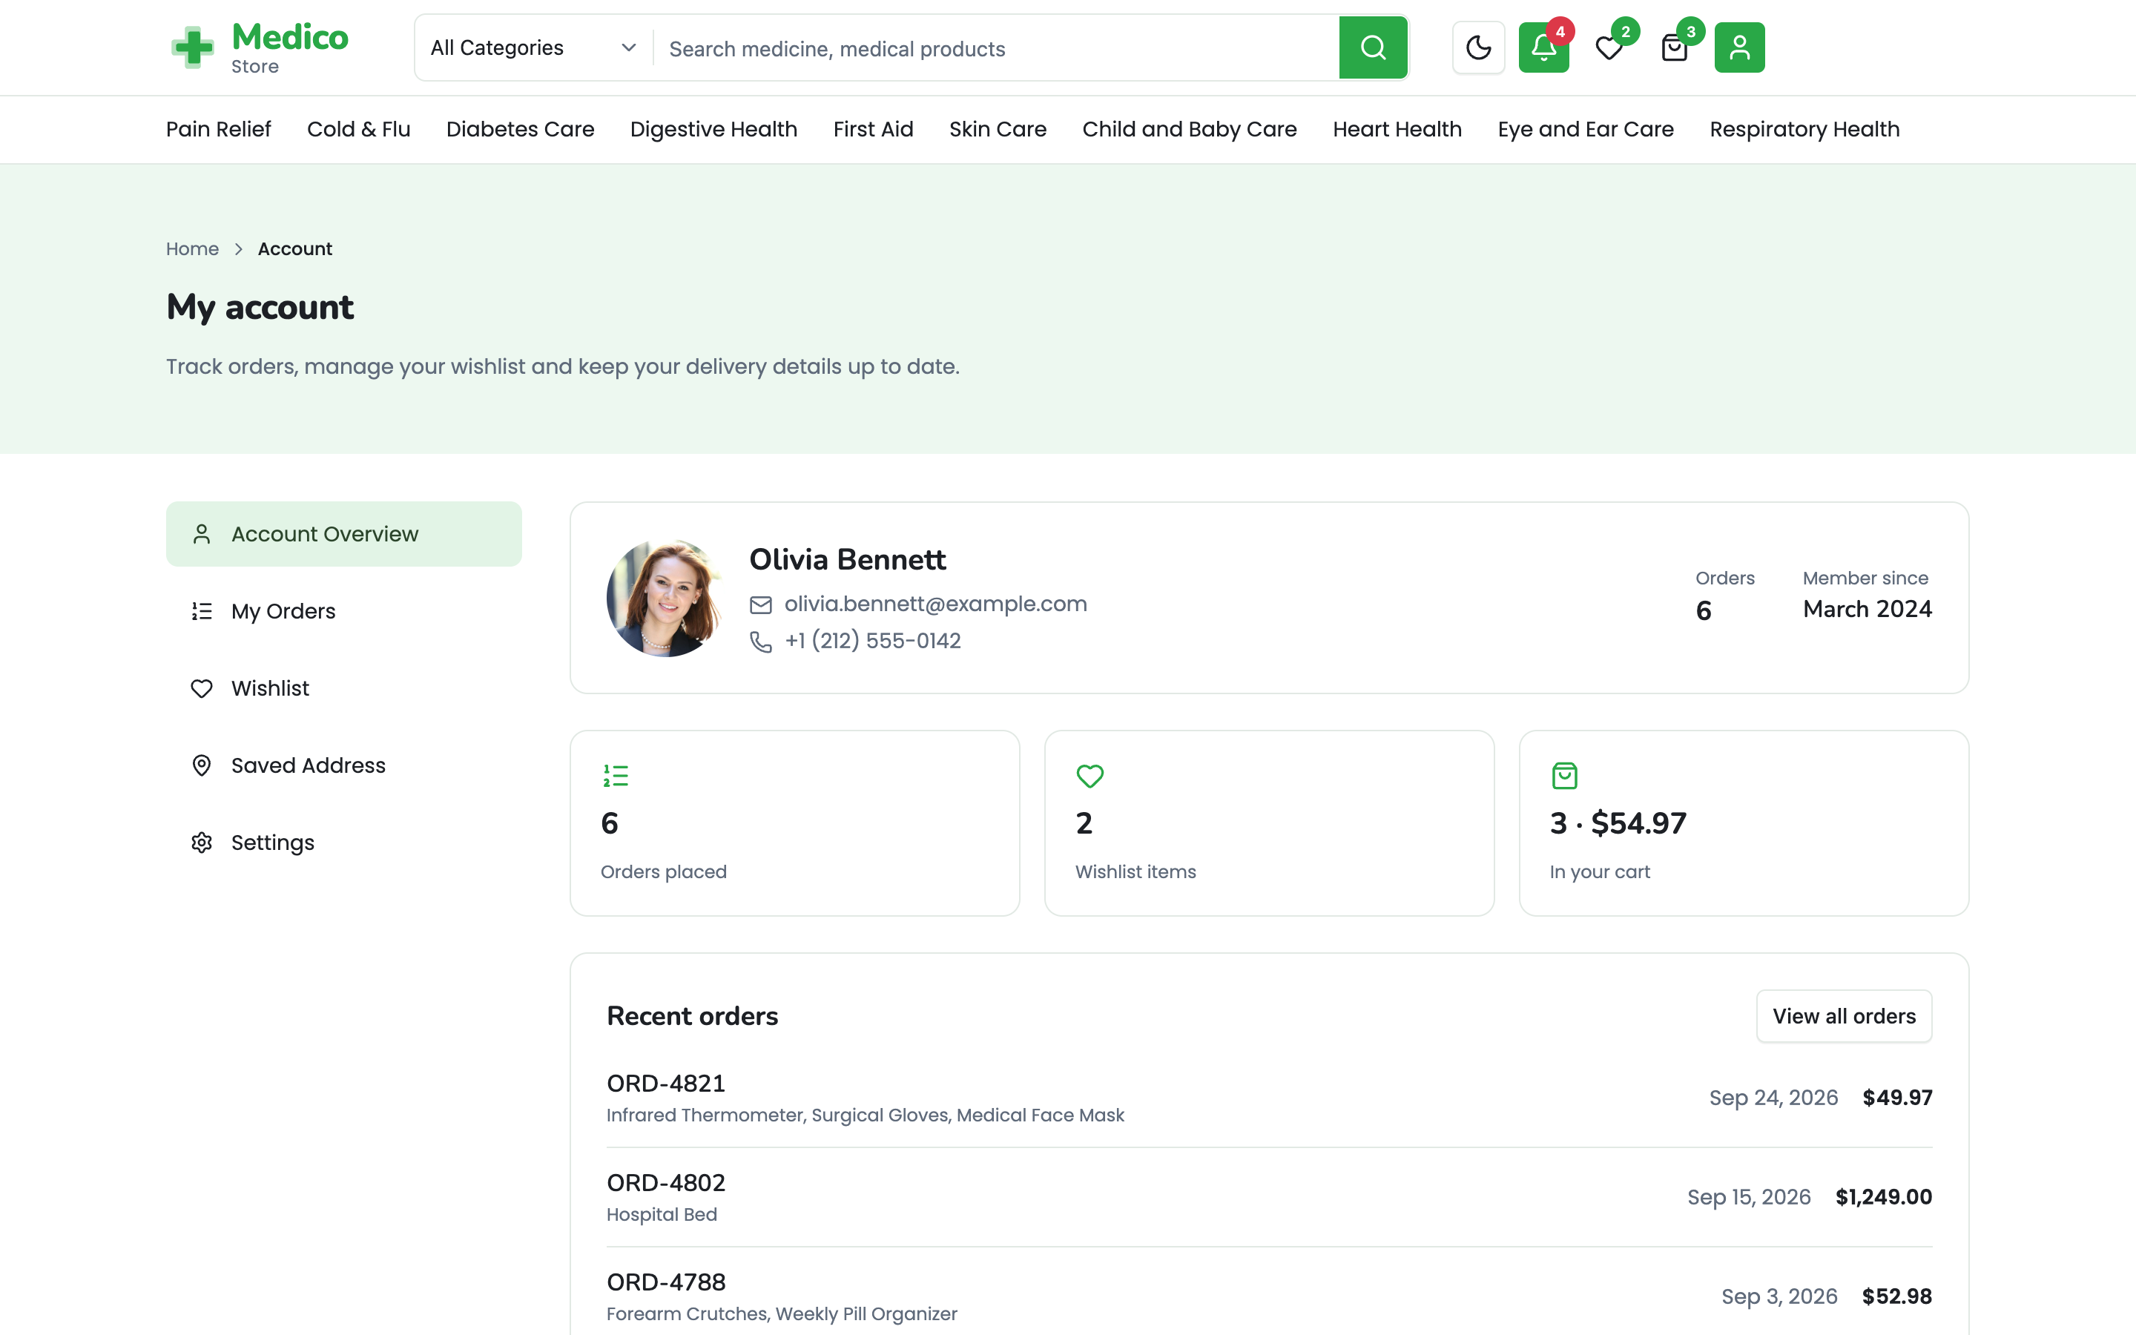Click the phone number +1 (212) 555-0142
This screenshot has width=2136, height=1335.
point(872,641)
